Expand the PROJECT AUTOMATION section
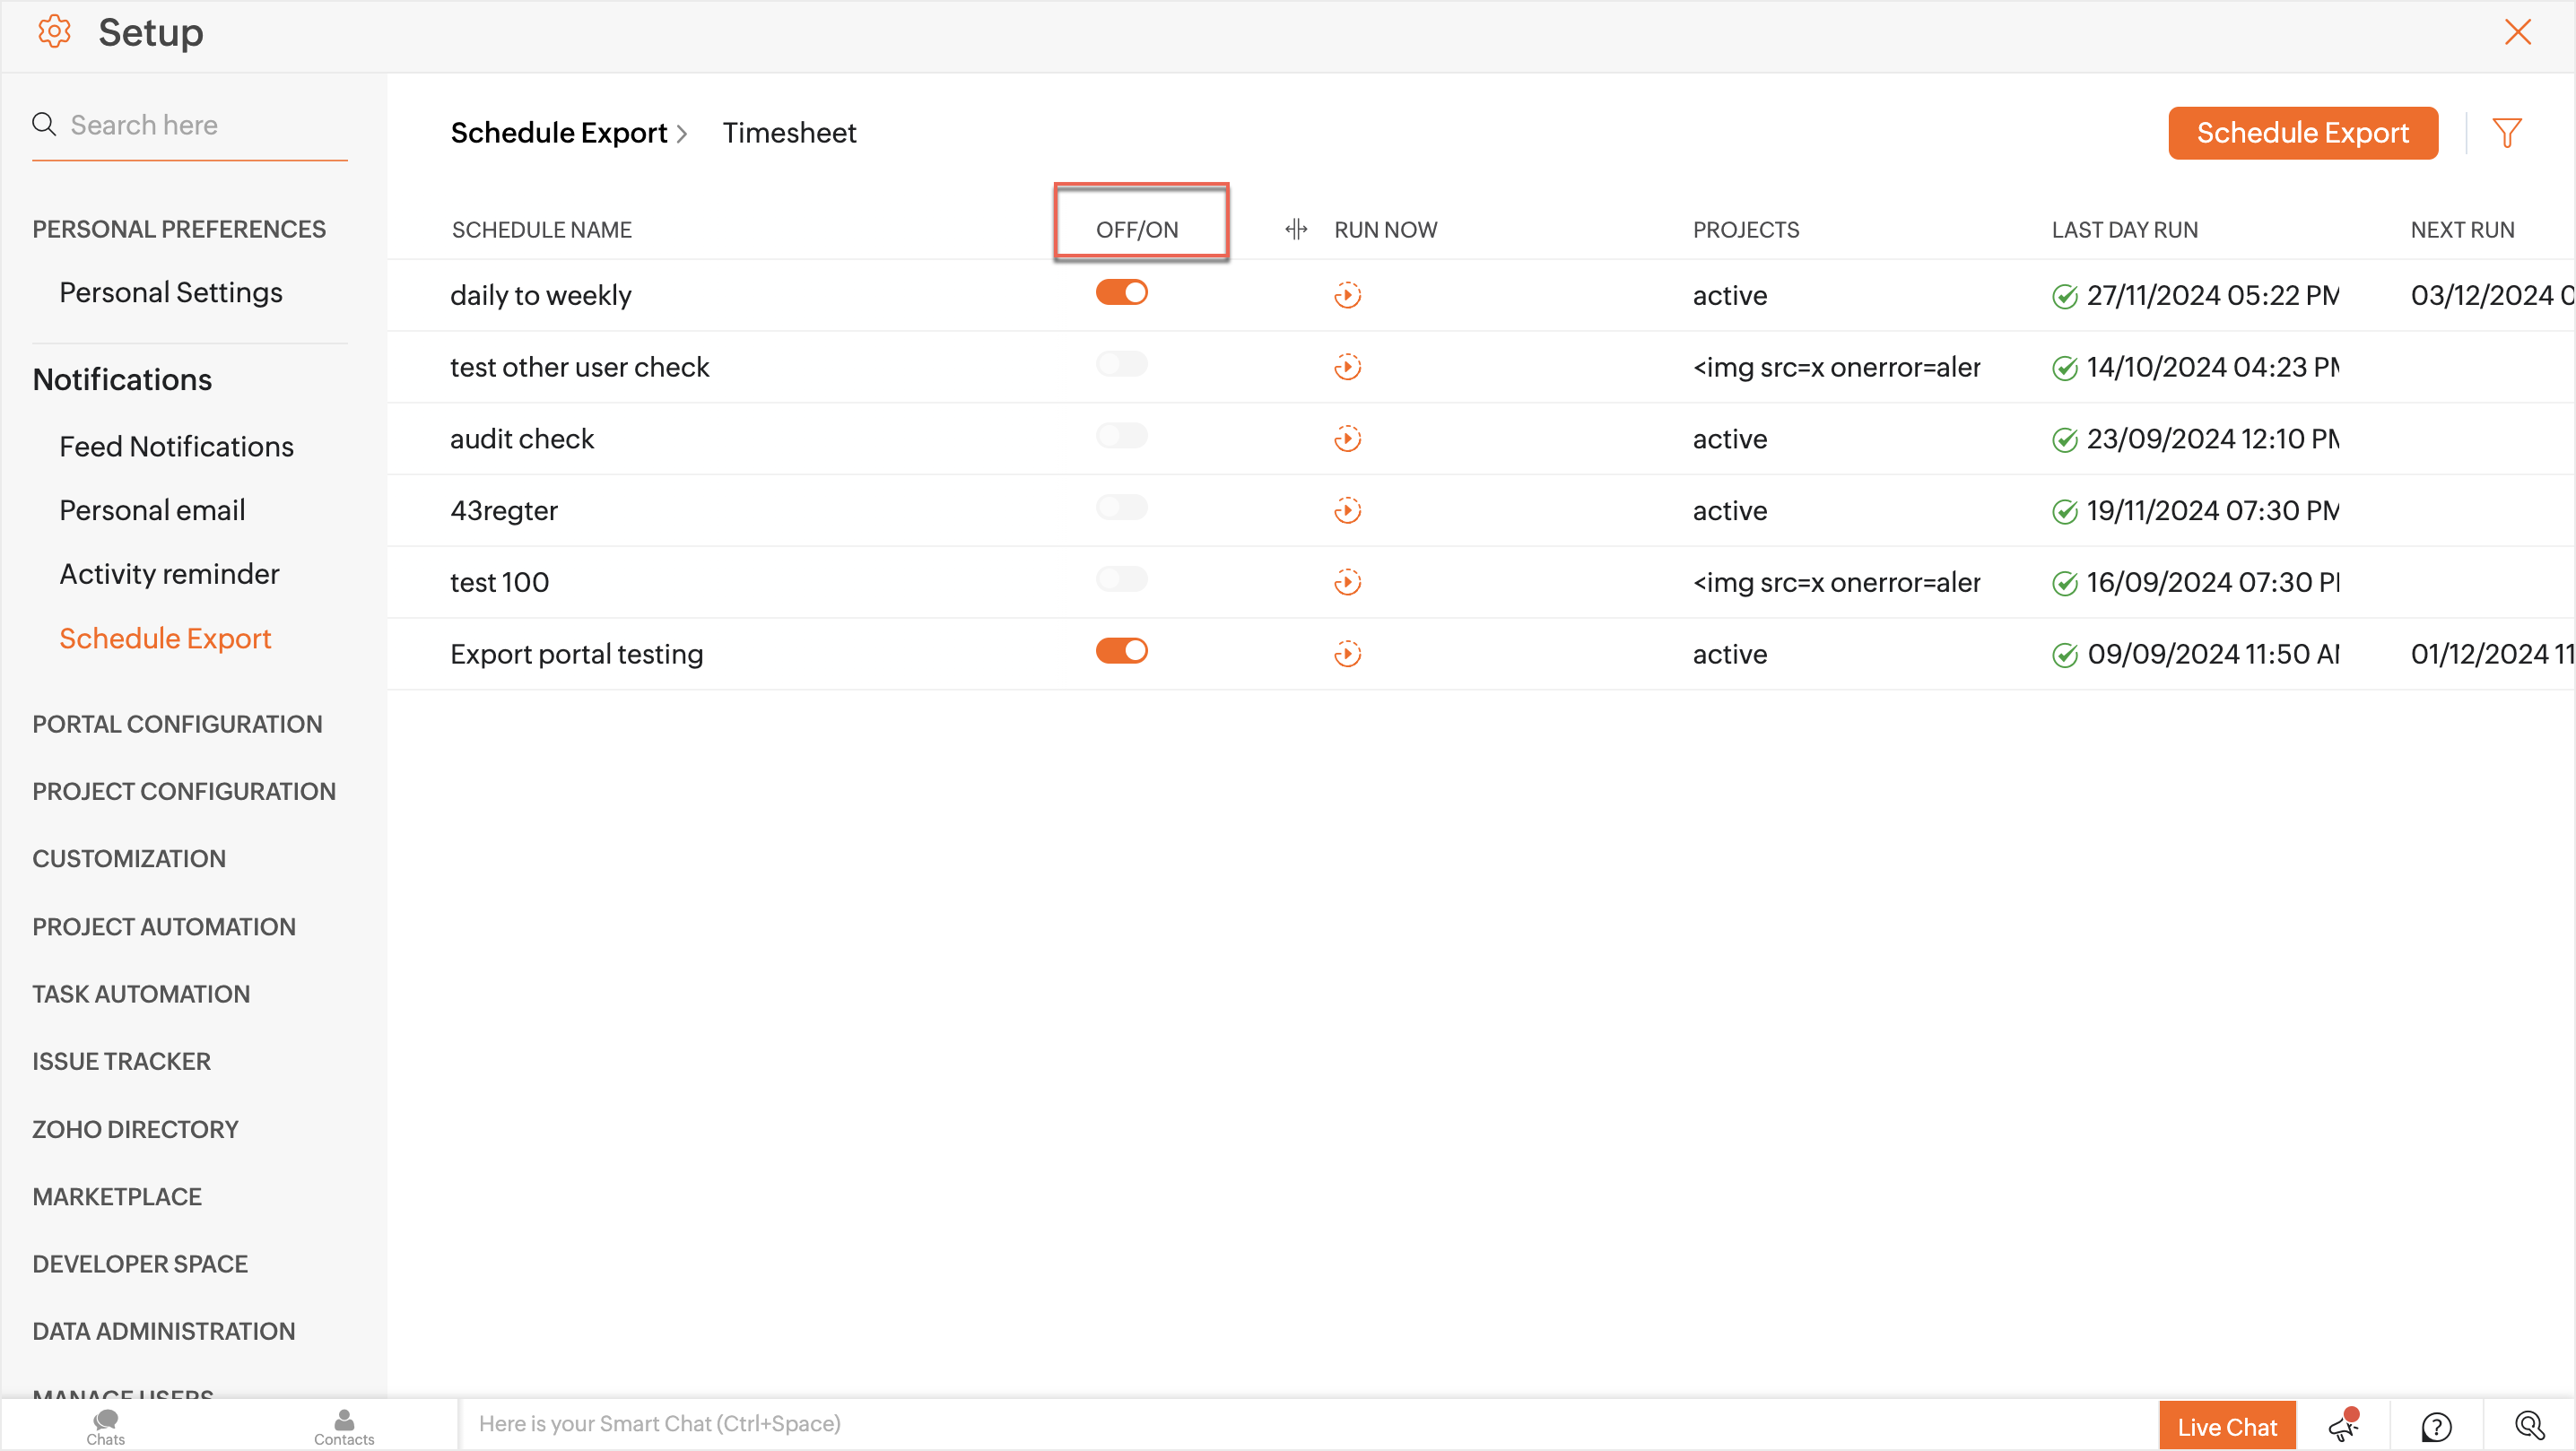The width and height of the screenshot is (2576, 1451). 164,927
